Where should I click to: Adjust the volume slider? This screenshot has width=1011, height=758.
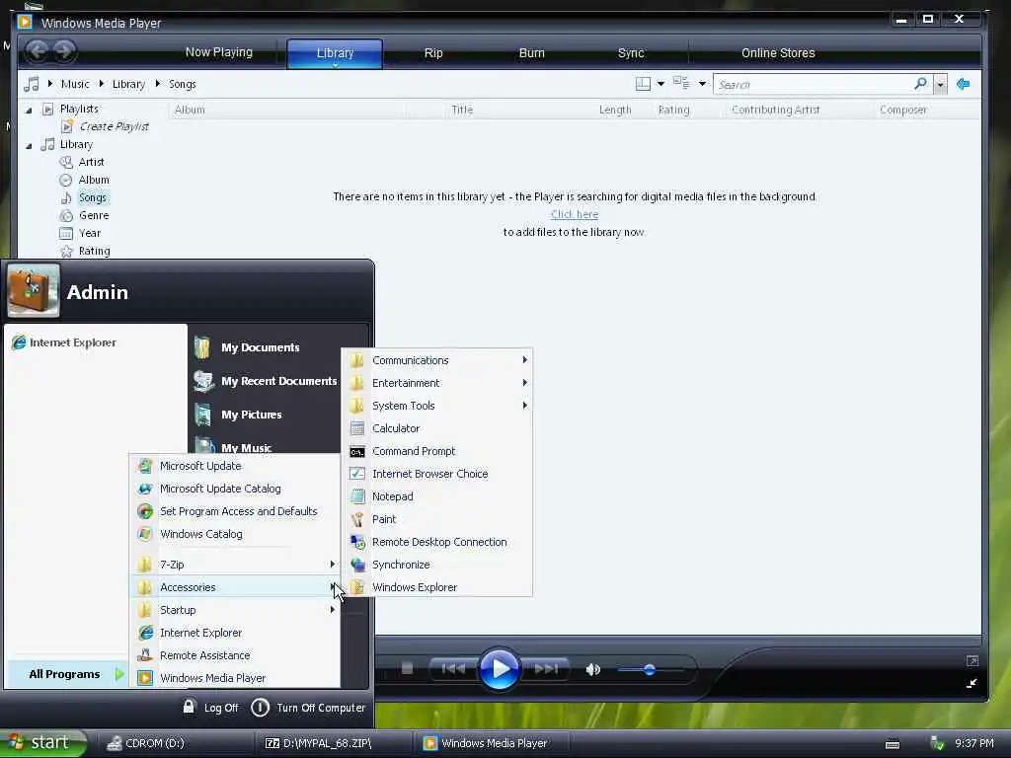(650, 670)
